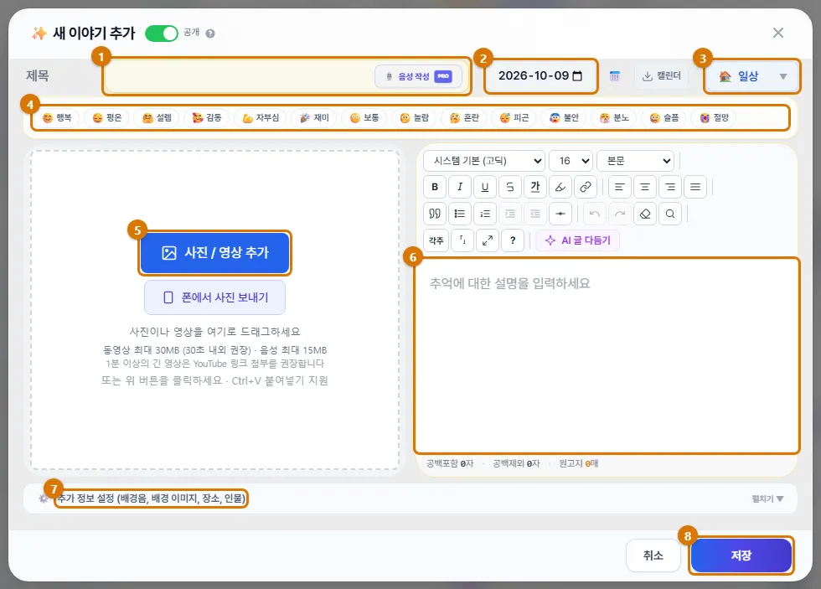The image size is (821, 589).
Task: Select the 분노 emotion chip
Action: click(x=614, y=118)
